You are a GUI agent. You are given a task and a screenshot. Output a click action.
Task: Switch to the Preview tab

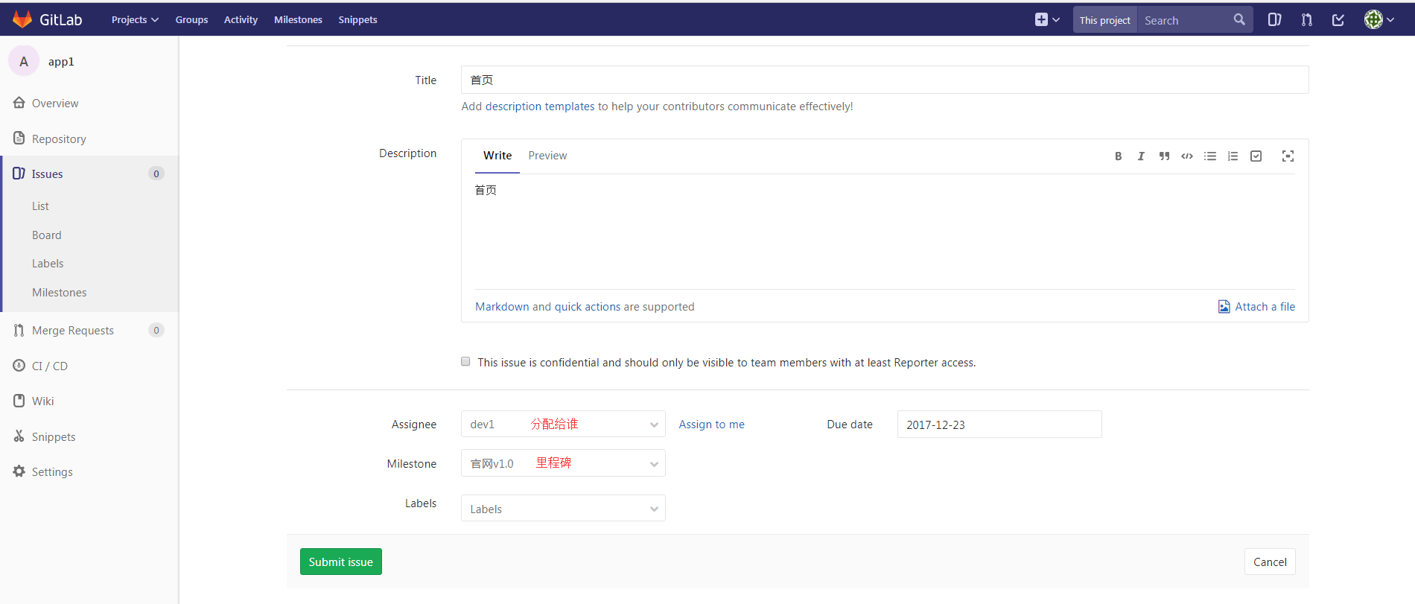pyautogui.click(x=547, y=156)
